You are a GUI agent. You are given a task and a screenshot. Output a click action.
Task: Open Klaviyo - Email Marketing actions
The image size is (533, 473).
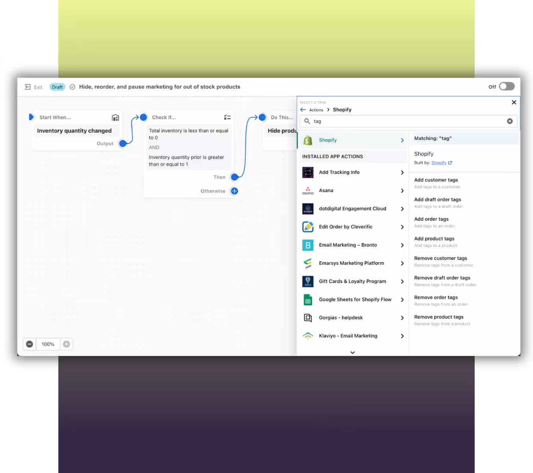point(352,336)
